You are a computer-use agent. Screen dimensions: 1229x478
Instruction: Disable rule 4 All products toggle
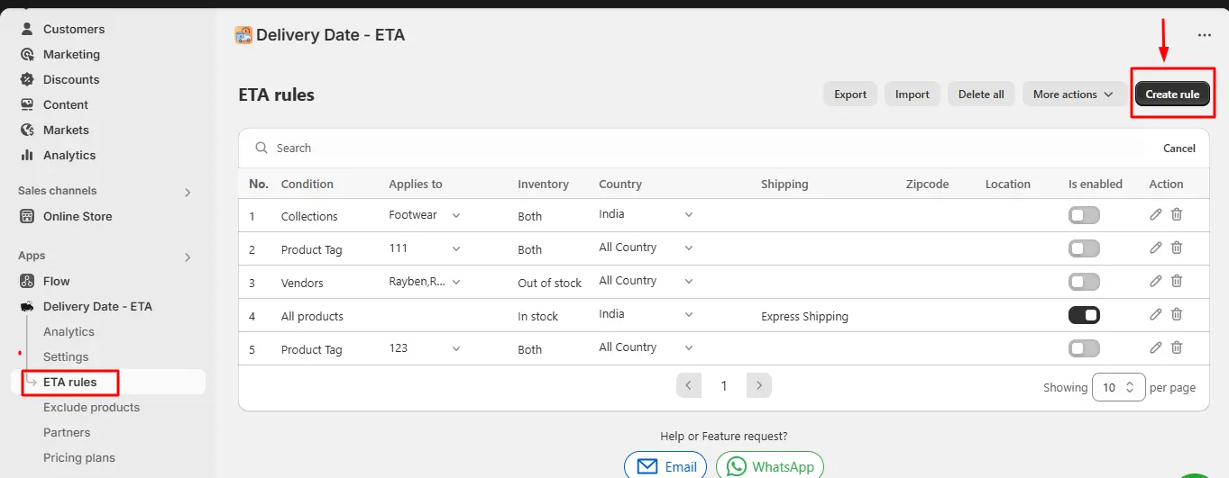(1084, 315)
